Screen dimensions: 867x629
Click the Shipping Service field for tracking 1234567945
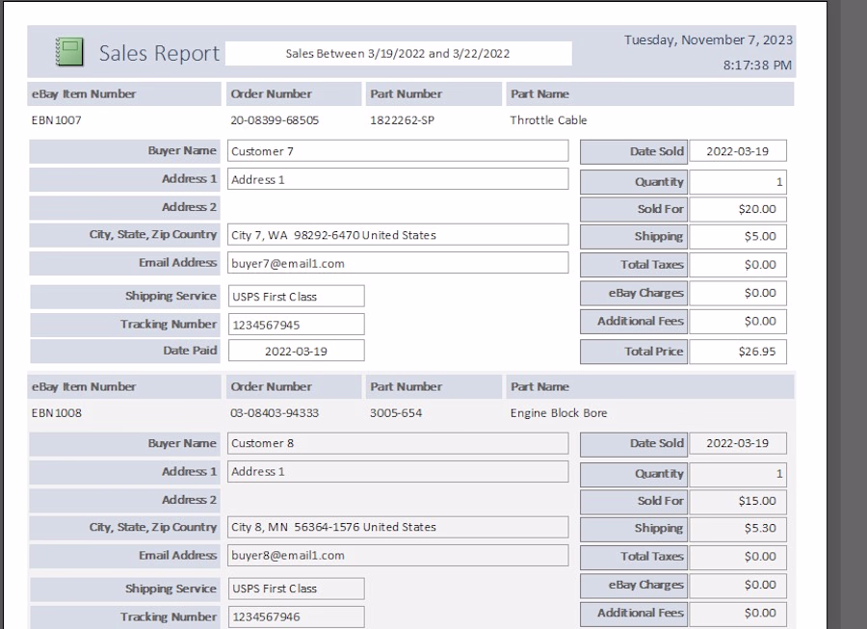[297, 297]
